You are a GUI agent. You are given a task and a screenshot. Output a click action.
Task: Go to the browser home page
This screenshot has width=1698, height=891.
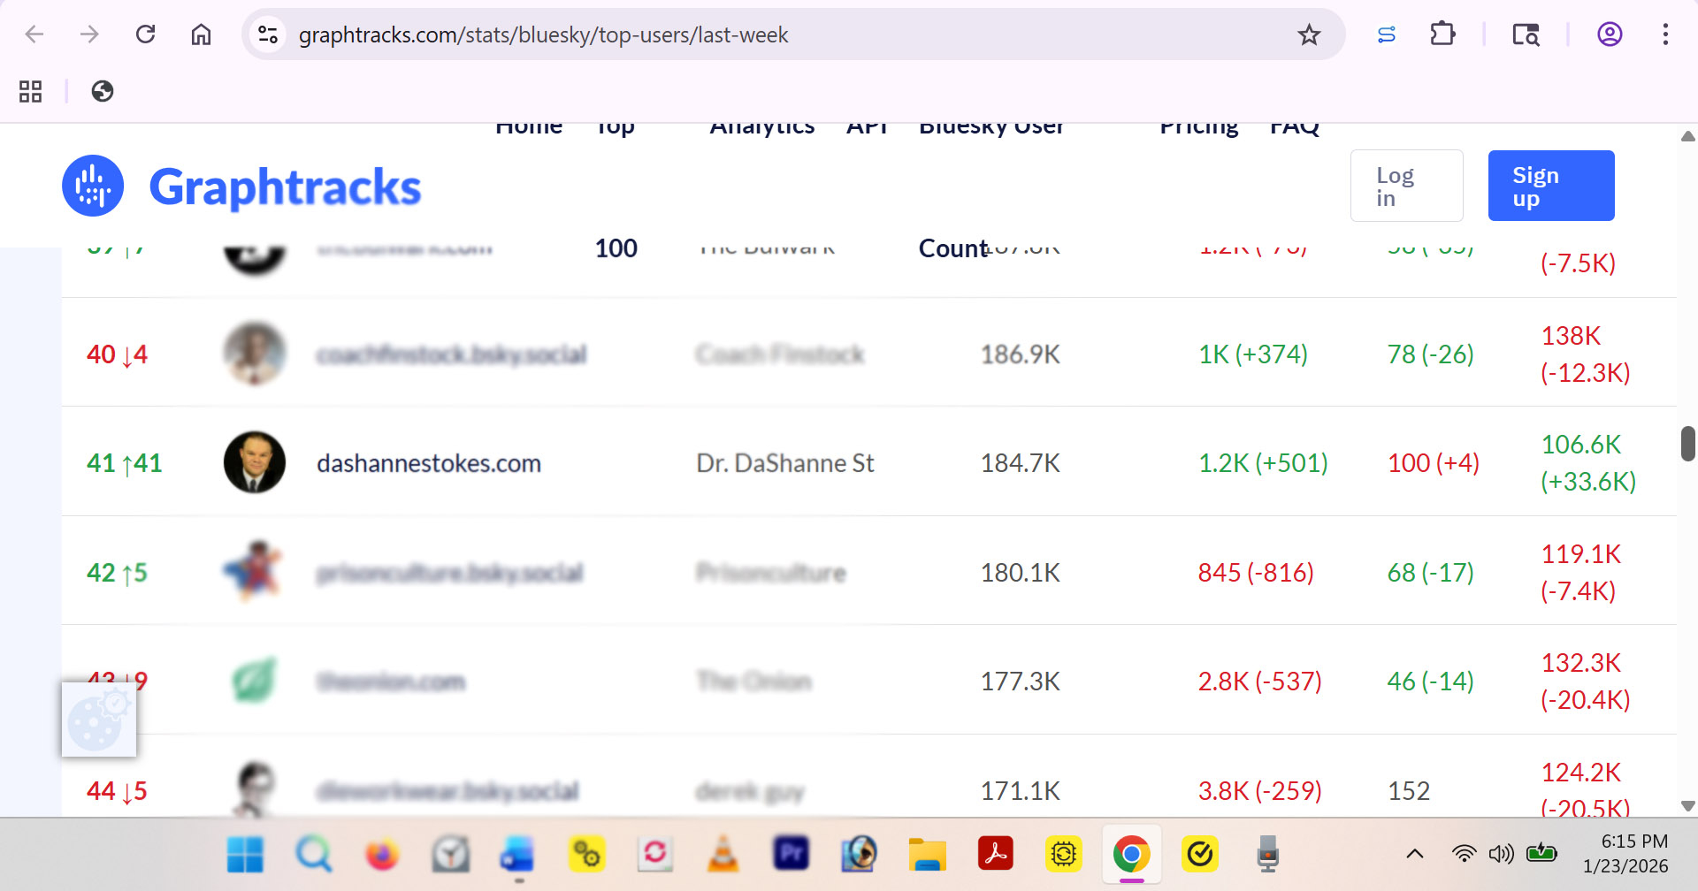(x=202, y=34)
